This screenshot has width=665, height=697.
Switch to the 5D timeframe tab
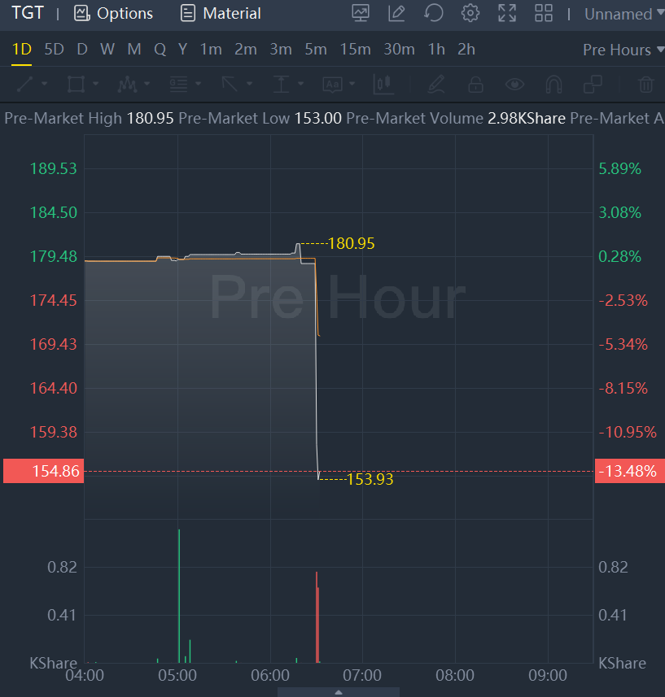[x=54, y=50]
